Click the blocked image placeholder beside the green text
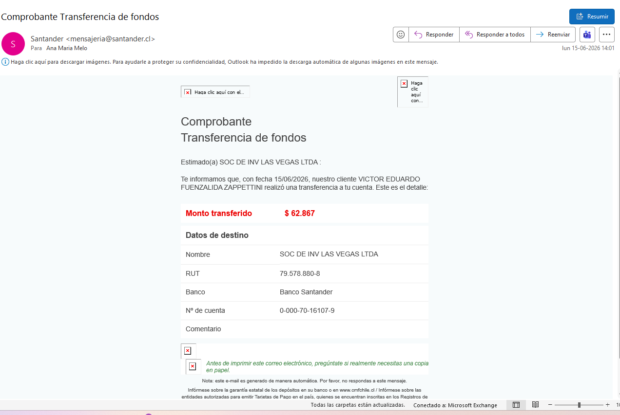This screenshot has width=620, height=415. (x=193, y=366)
